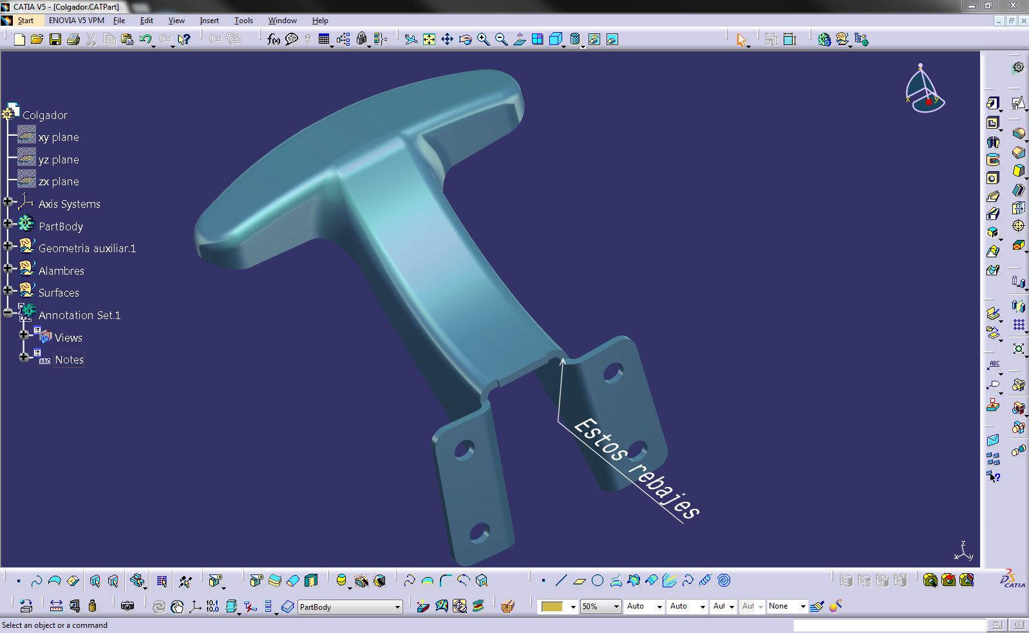1029x633 pixels.
Task: Expand the Geometria auxiliar.1 node
Action: [x=8, y=246]
